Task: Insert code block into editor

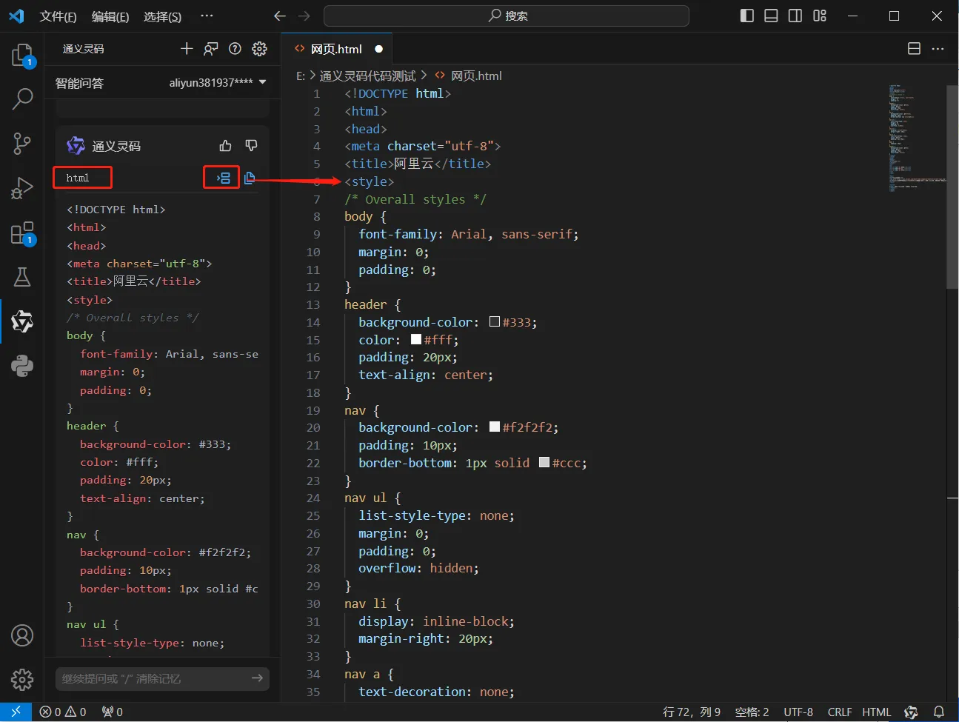Action: coord(223,178)
